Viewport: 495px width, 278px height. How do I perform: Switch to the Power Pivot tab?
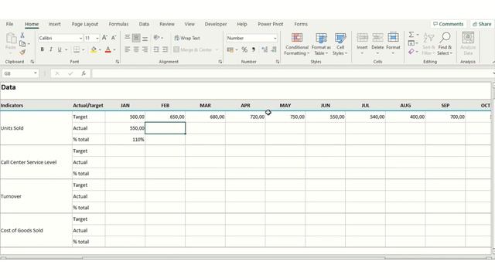pyautogui.click(x=271, y=24)
